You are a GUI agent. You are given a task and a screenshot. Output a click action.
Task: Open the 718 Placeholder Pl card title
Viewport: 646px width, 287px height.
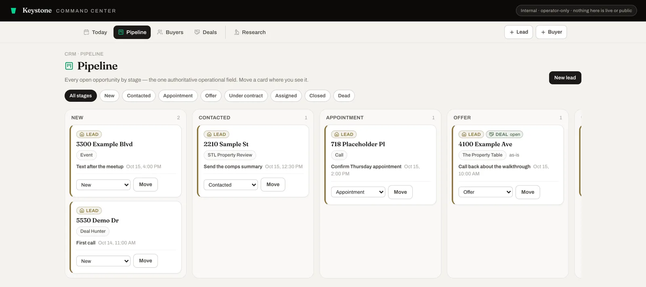358,144
